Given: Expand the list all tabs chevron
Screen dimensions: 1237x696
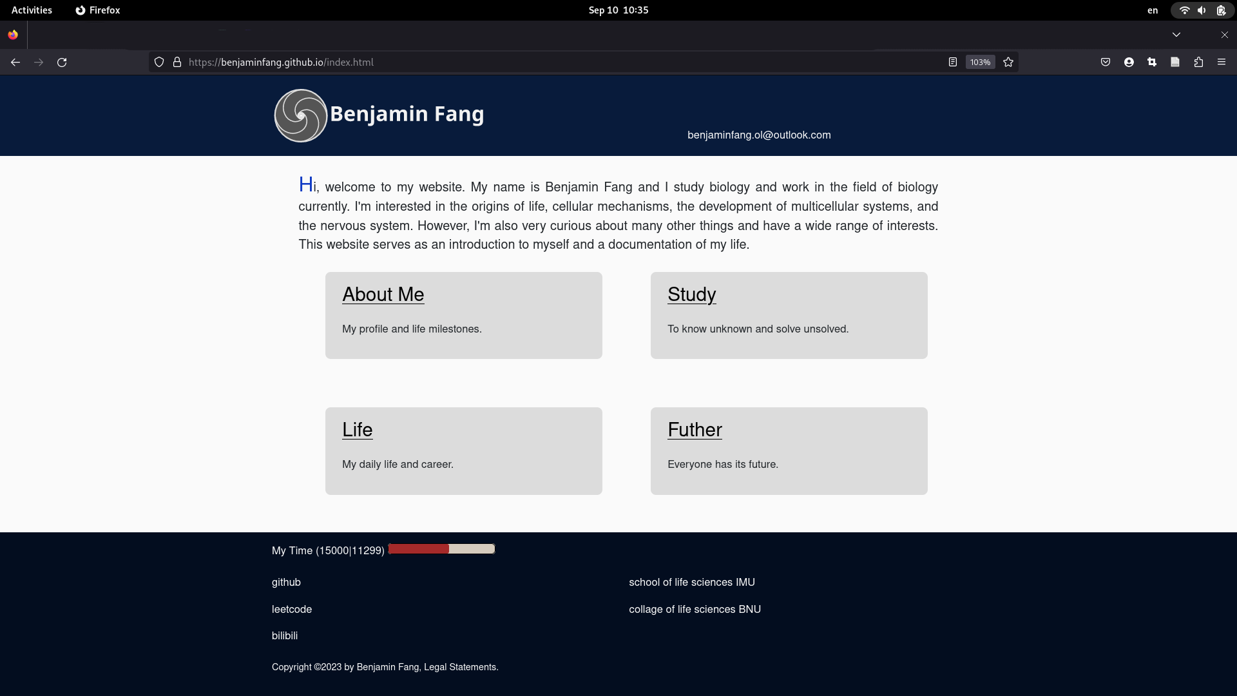Looking at the screenshot, I should (x=1176, y=35).
